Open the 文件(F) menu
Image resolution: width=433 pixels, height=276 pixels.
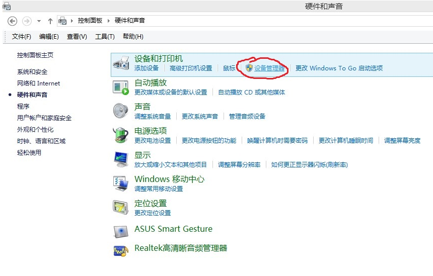click(x=21, y=37)
